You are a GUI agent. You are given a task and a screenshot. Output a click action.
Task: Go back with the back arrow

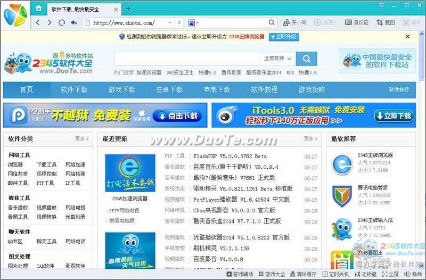point(38,22)
